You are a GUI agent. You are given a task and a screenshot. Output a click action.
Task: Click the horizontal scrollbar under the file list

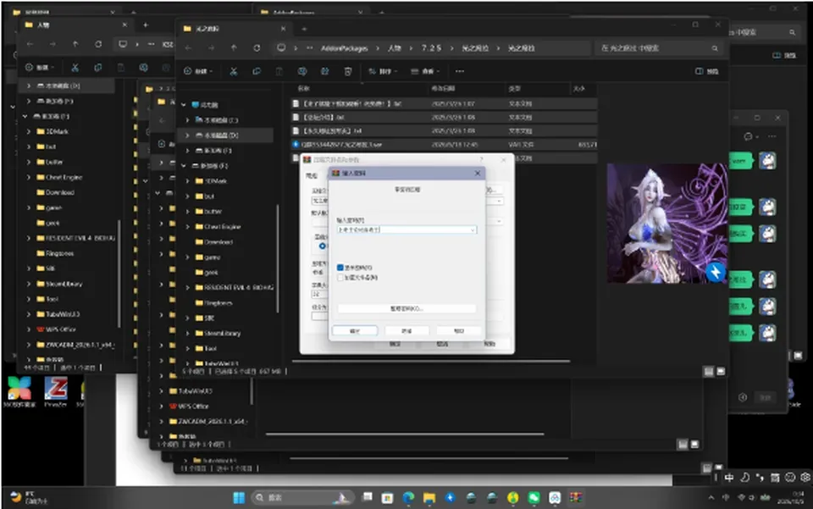point(431,361)
